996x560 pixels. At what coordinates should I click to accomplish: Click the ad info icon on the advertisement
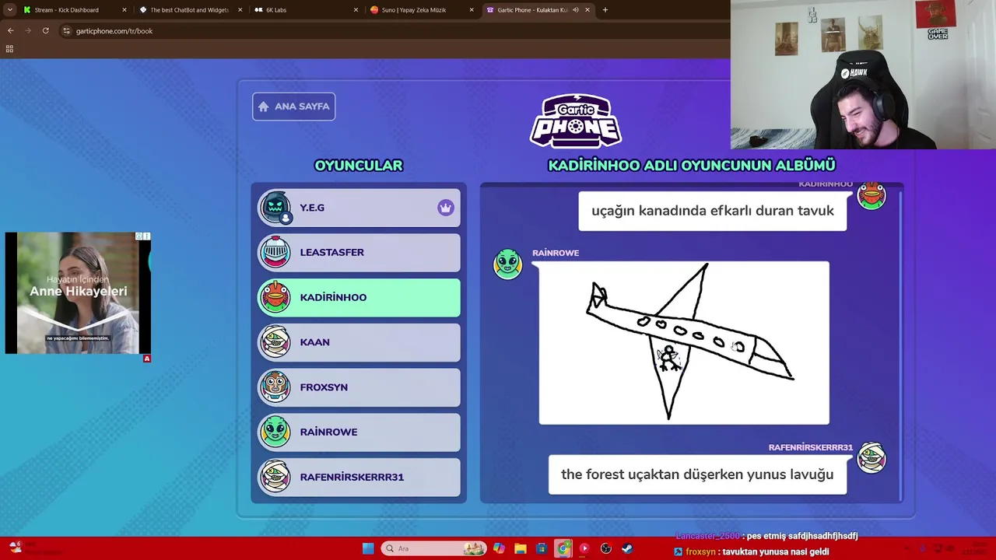(x=139, y=236)
